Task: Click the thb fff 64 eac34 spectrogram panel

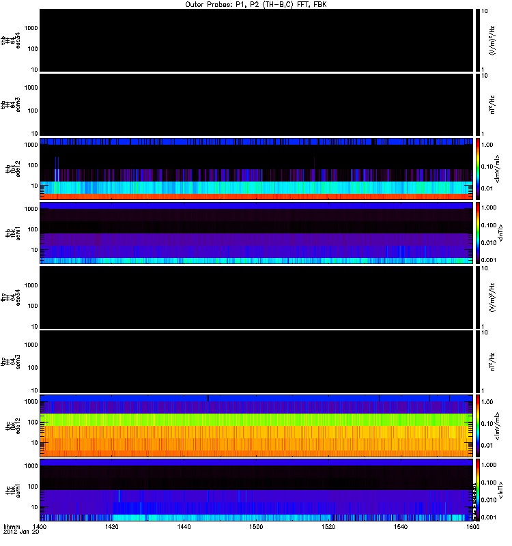Action: click(257, 40)
